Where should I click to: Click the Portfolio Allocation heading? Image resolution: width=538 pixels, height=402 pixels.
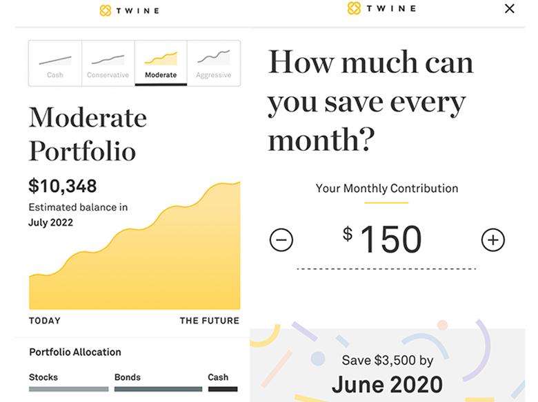(75, 352)
